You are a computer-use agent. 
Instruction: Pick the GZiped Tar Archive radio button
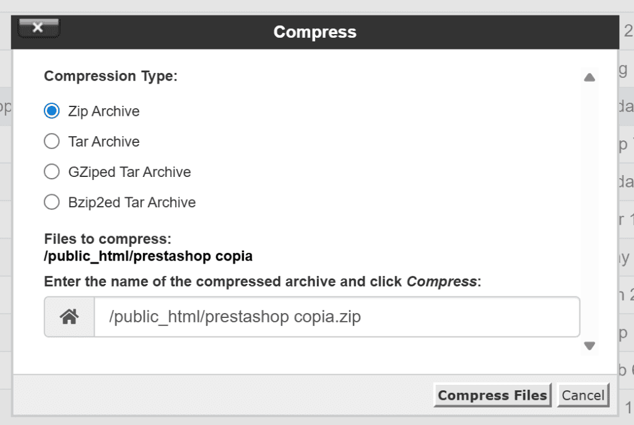[x=51, y=172]
